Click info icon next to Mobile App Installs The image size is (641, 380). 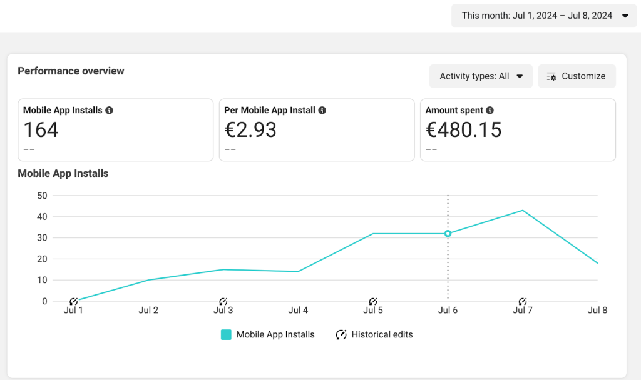coord(110,111)
